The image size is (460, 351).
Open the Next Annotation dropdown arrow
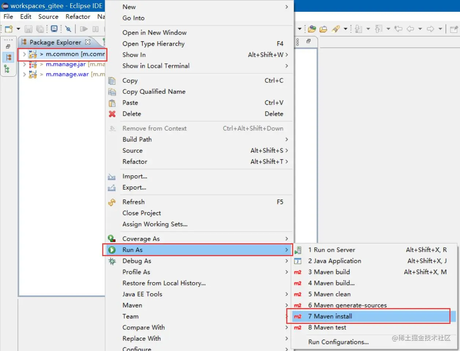tap(368, 29)
